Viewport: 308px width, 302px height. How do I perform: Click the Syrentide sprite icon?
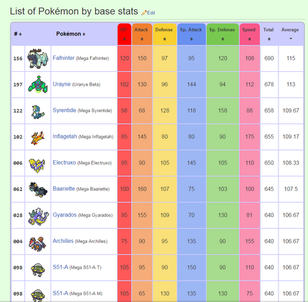point(38,112)
